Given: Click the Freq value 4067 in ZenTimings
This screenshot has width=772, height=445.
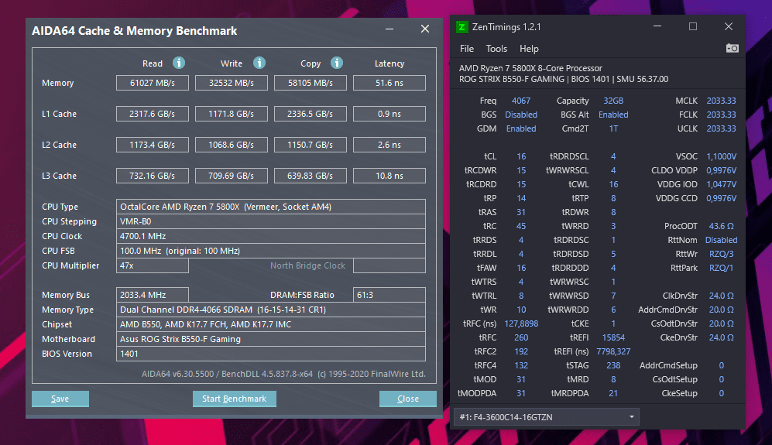Looking at the screenshot, I should coord(521,101).
